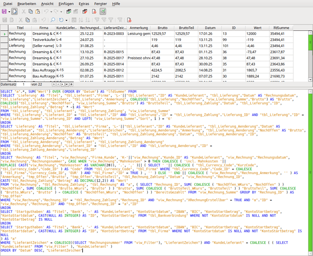Toggle Edit mode in the top toolbar
This screenshot has height=256, width=313.
click(x=14, y=12)
